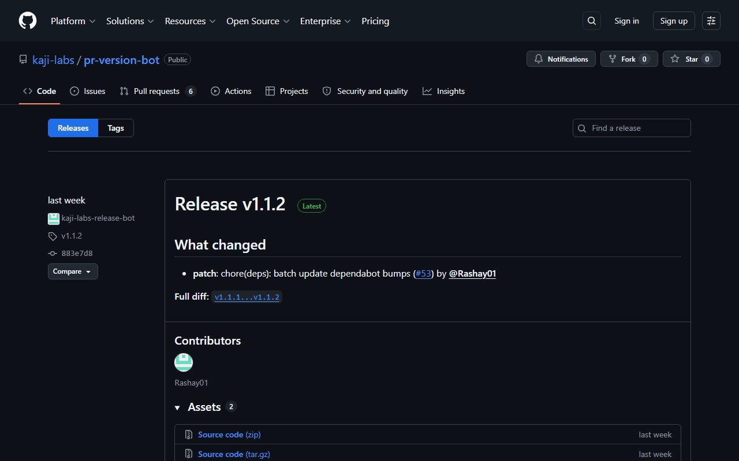
Task: Expand the Platform menu
Action: point(73,21)
